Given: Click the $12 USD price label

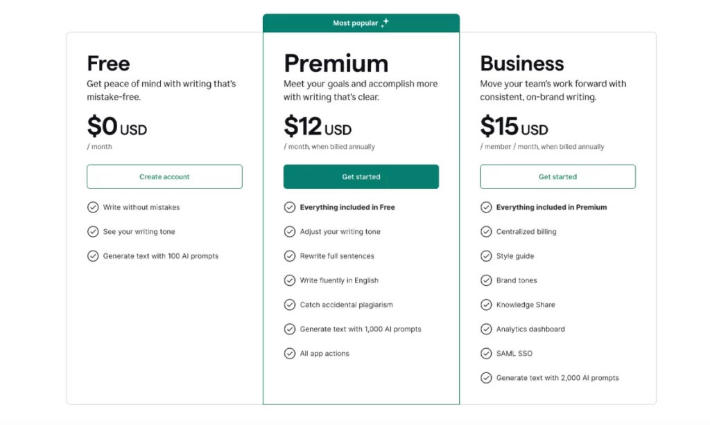Looking at the screenshot, I should pos(318,127).
